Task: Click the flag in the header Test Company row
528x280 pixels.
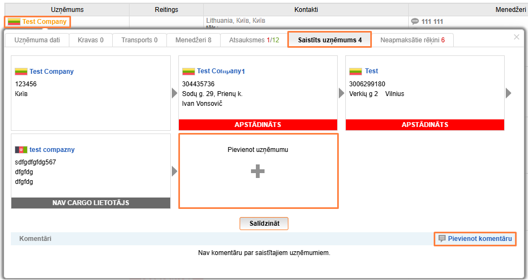Action: [14, 22]
